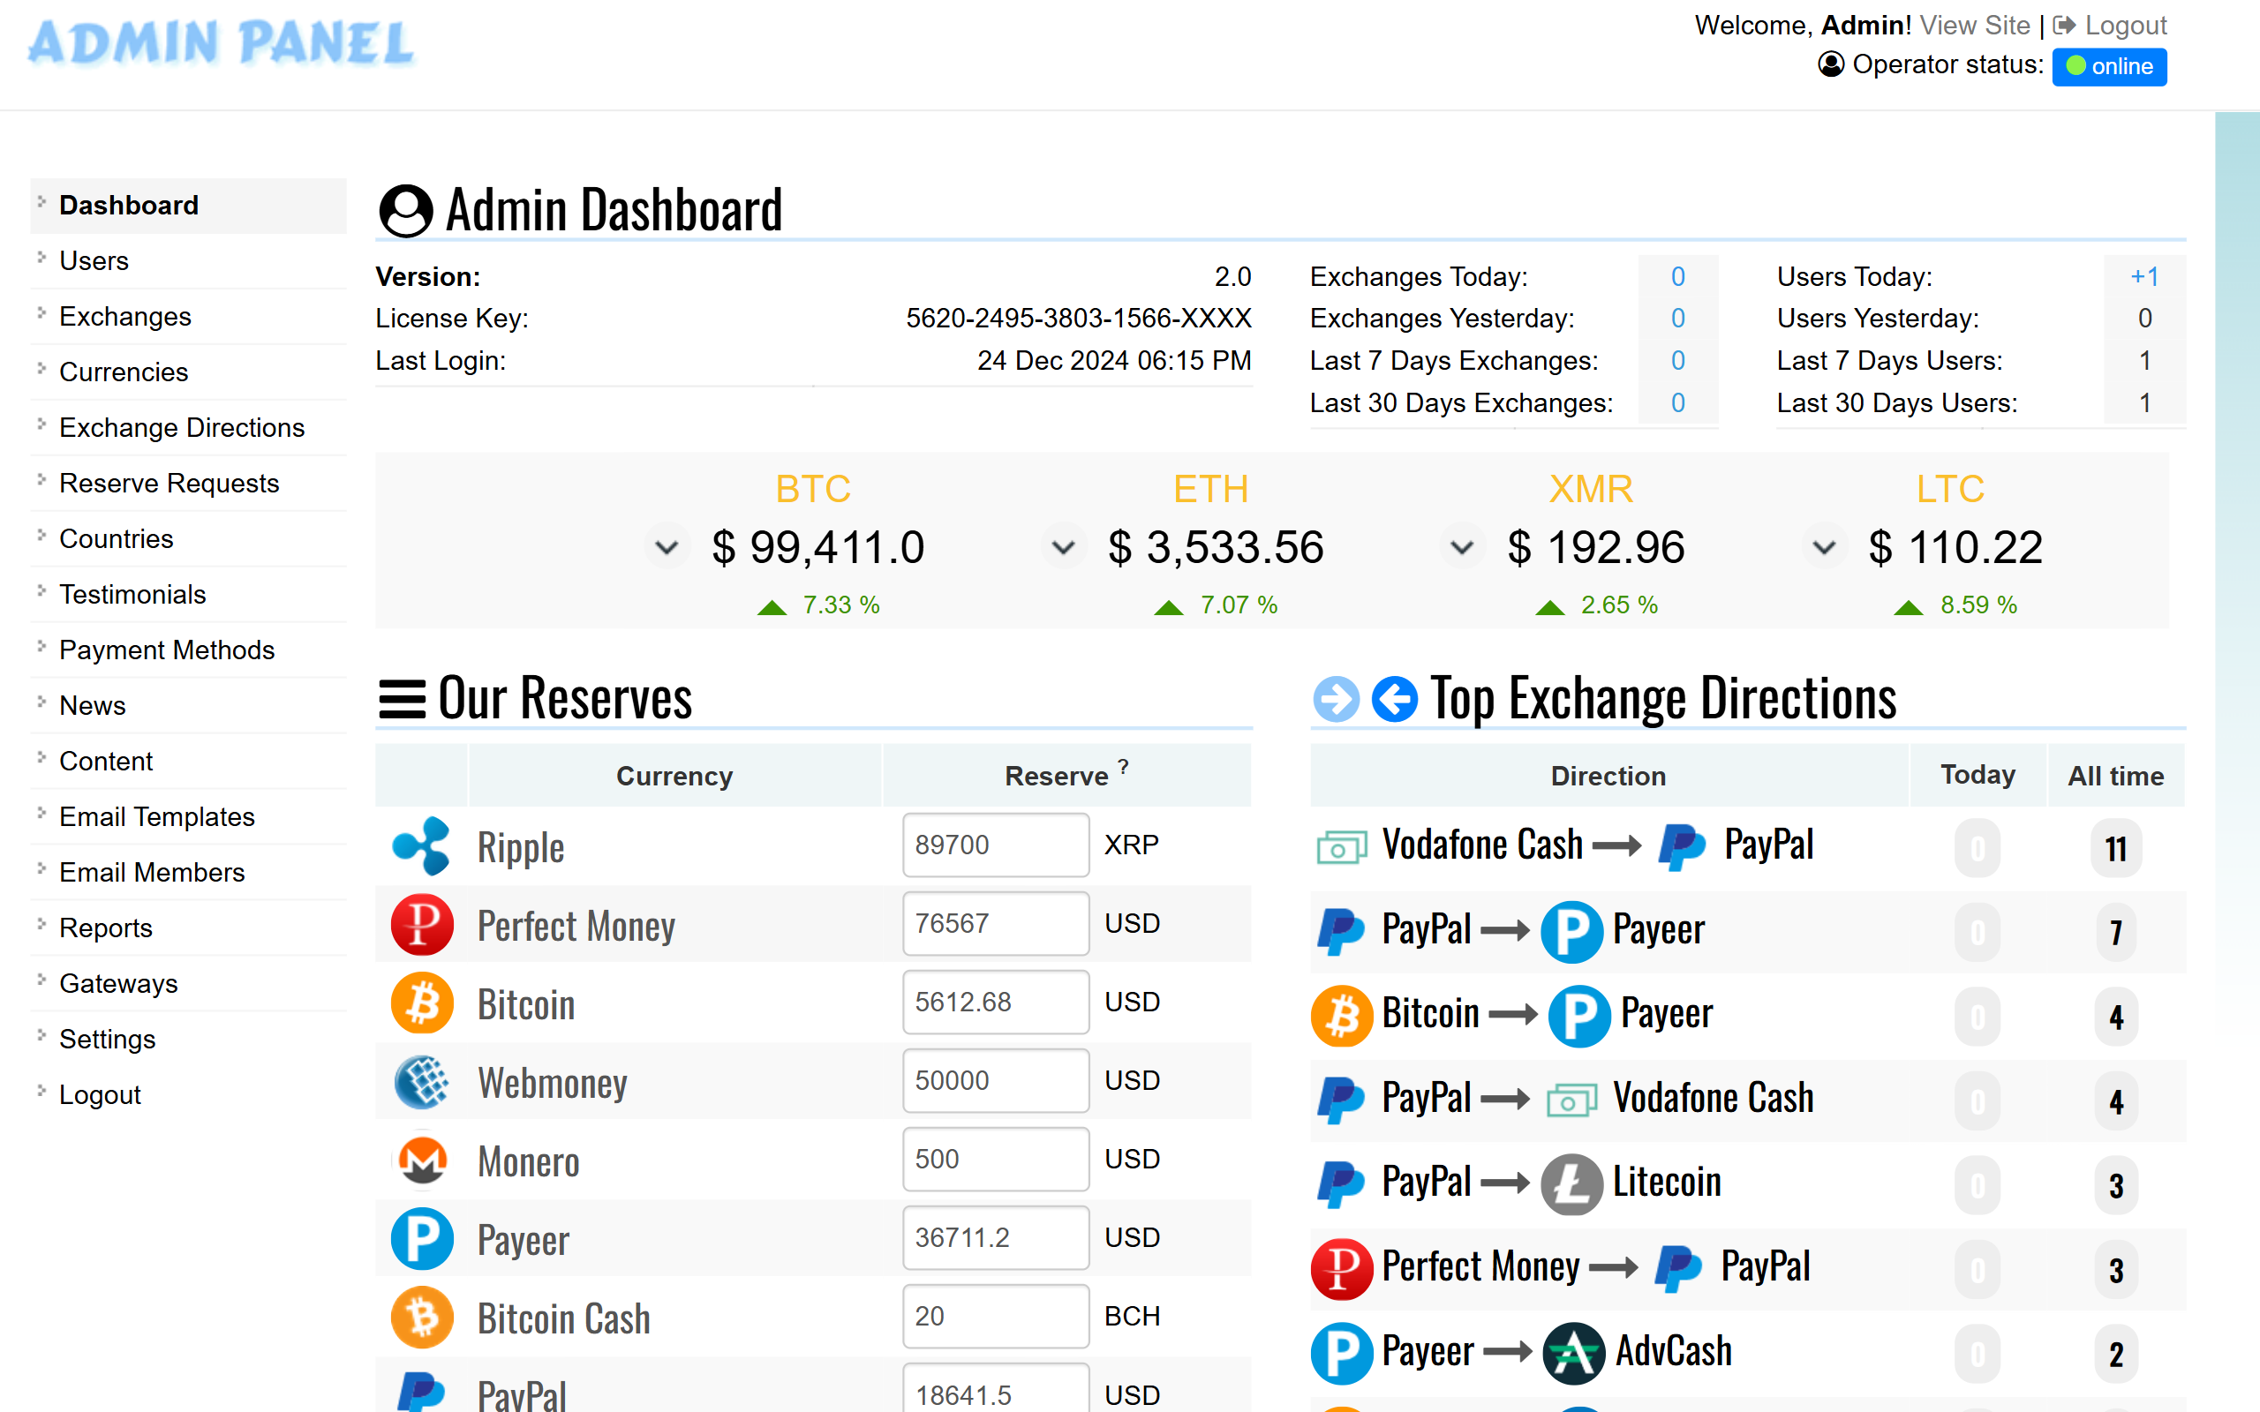Open the ETH ticker dropdown chevron
This screenshot has height=1412, width=2260.
(1063, 547)
